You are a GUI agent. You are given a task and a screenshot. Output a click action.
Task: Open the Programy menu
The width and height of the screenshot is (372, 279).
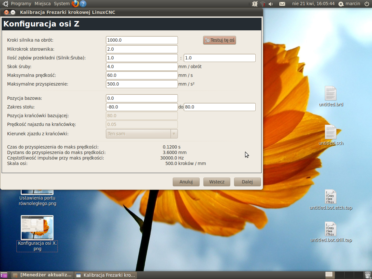point(21,4)
